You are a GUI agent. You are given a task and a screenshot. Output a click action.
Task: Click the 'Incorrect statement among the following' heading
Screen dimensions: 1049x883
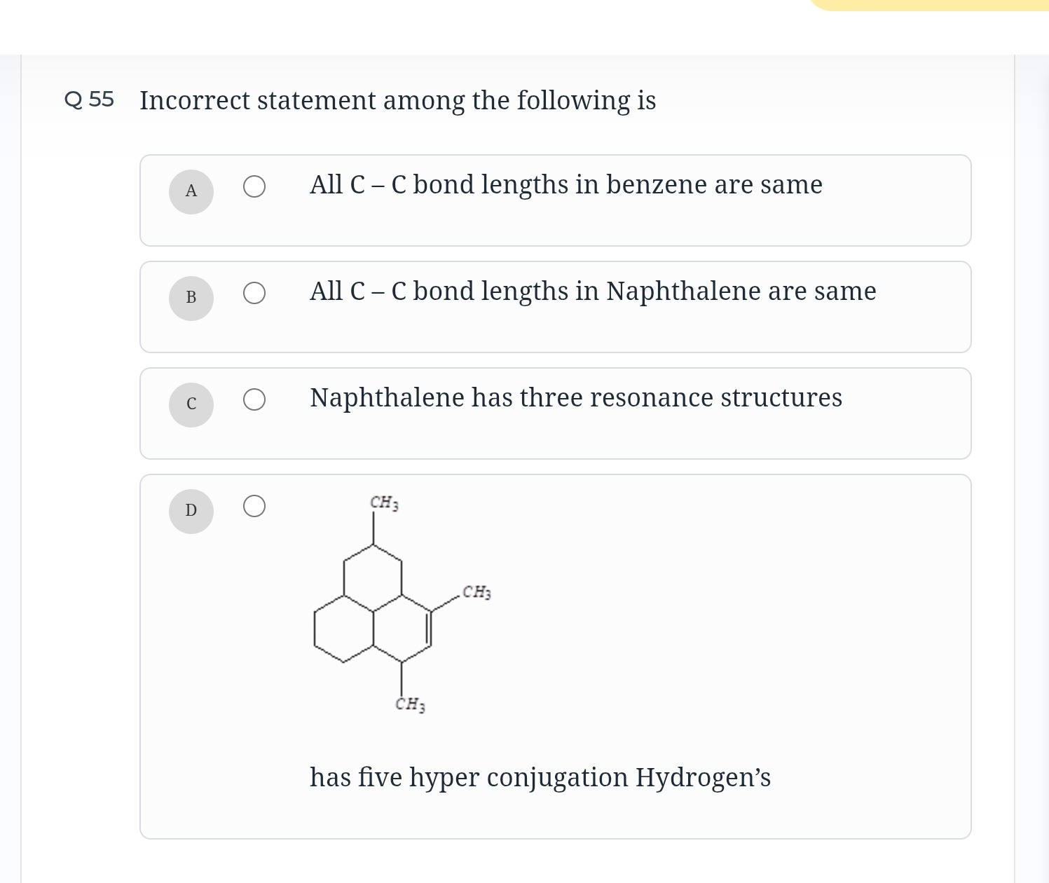click(x=397, y=101)
